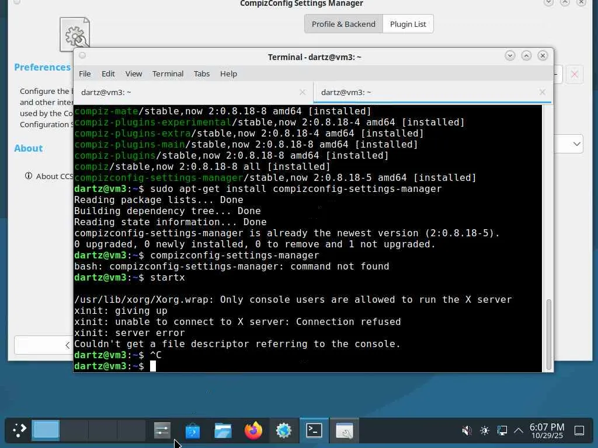Viewport: 598px width, 448px height.
Task: Switch to virtual desktop four in pager
Action: pos(131,430)
